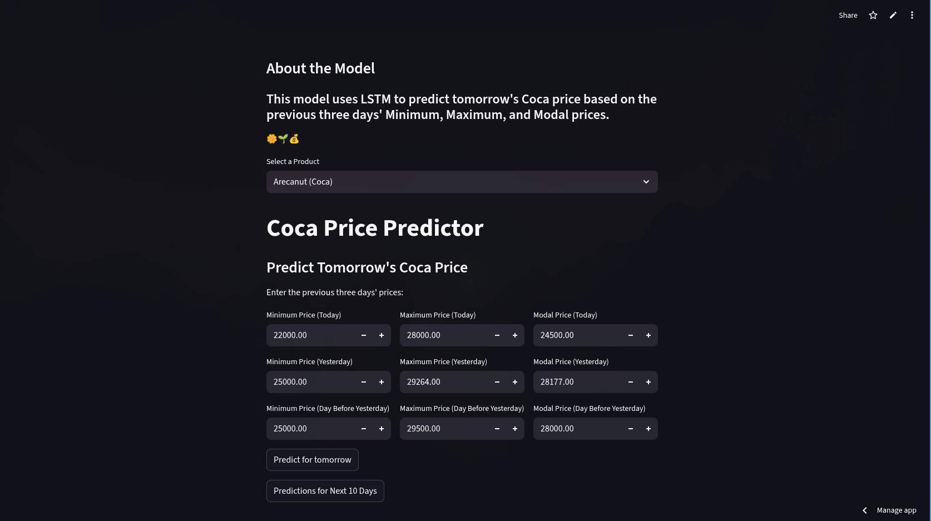
Task: Star this Streamlit app
Action: (x=873, y=15)
